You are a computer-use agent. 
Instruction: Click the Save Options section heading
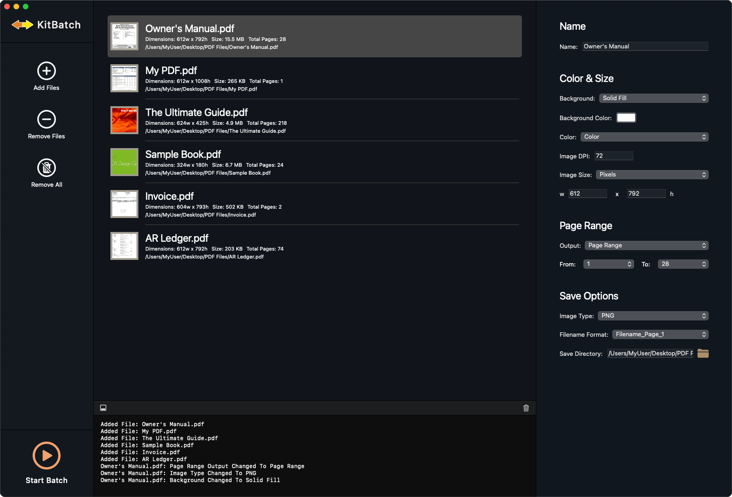[589, 296]
